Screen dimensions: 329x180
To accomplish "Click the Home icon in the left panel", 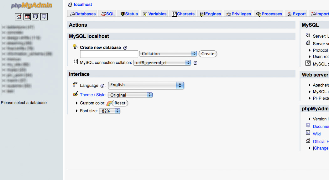I will click(19, 17).
